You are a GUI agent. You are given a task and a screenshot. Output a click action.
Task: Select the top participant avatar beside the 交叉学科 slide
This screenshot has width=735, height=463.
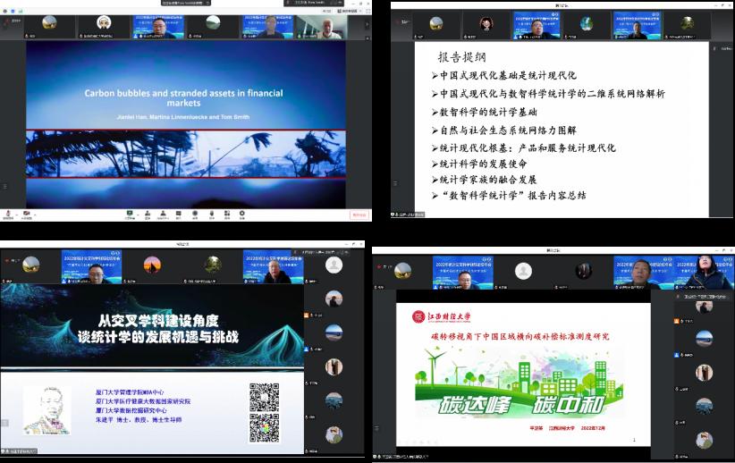point(334,265)
